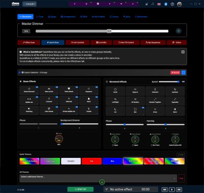The image size is (204, 193).
Task: Select the Pulse Rotate beam effect
Action: point(69,90)
